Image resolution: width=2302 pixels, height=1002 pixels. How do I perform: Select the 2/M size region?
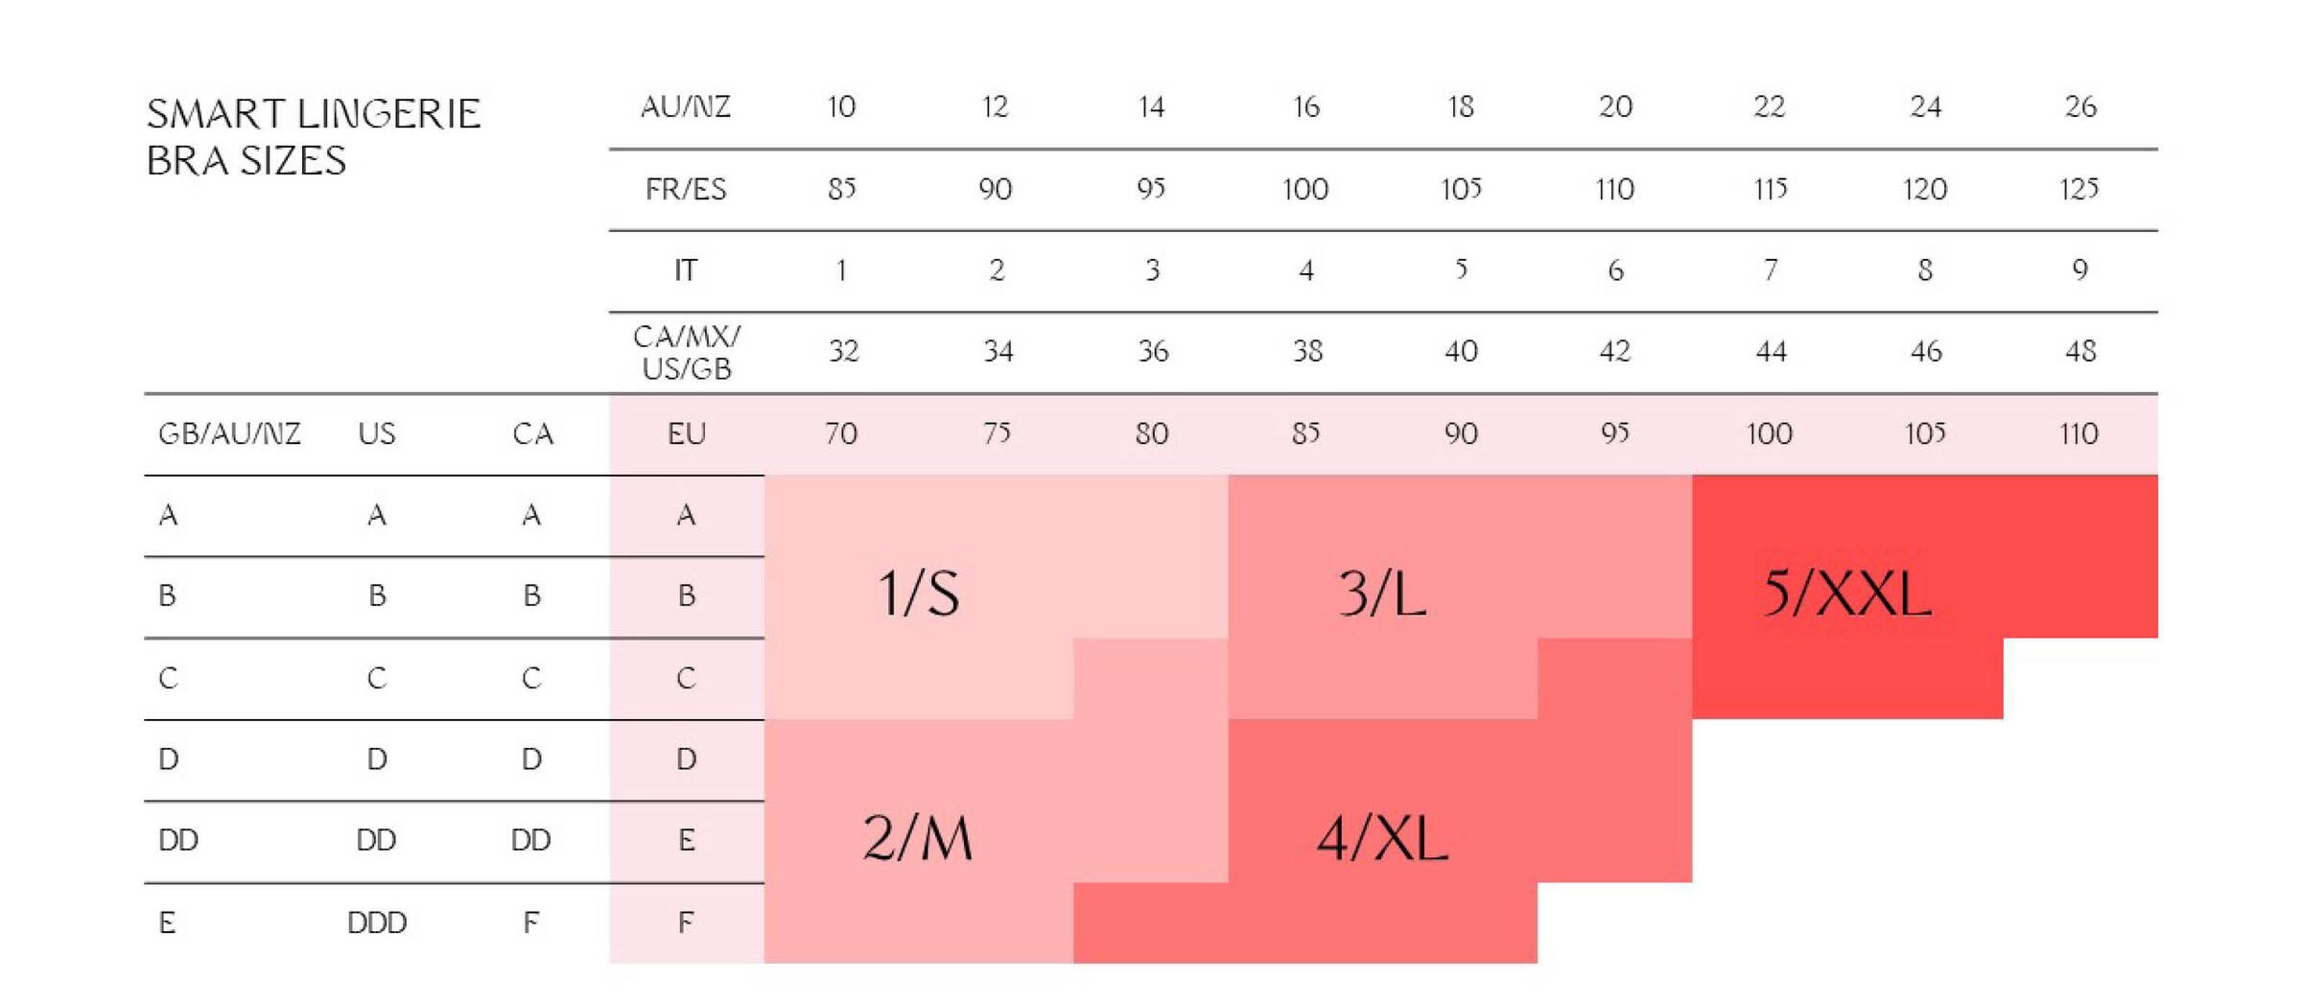[918, 838]
